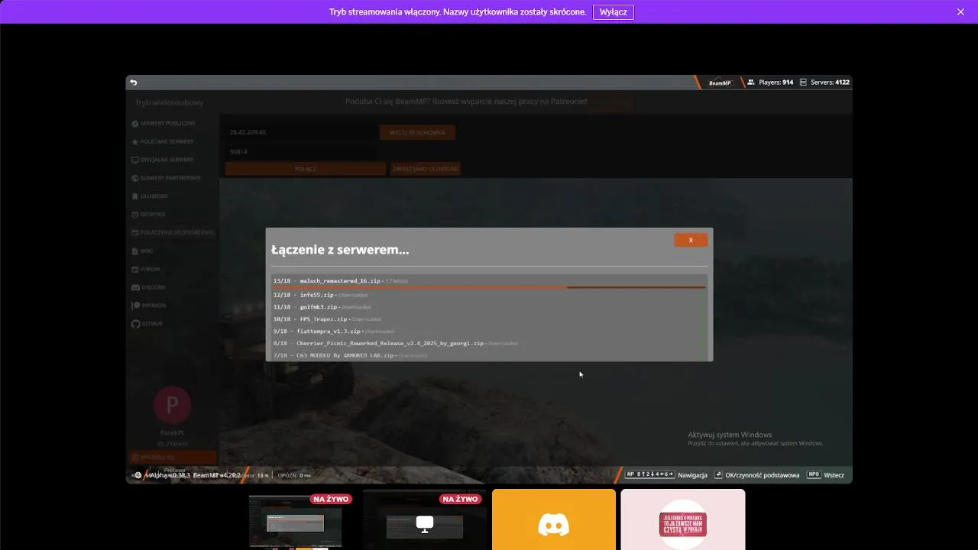Screen dimensions: 978x550
Task: Click the Aktywuj system Windows watermark text
Action: 730,435
